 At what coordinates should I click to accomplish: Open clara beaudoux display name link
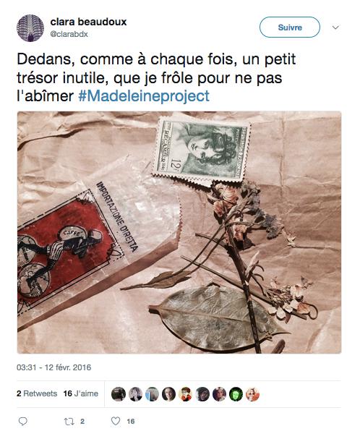pyautogui.click(x=88, y=22)
